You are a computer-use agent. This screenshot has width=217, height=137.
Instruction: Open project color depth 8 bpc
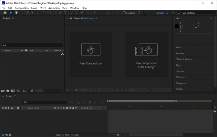pos(25,91)
